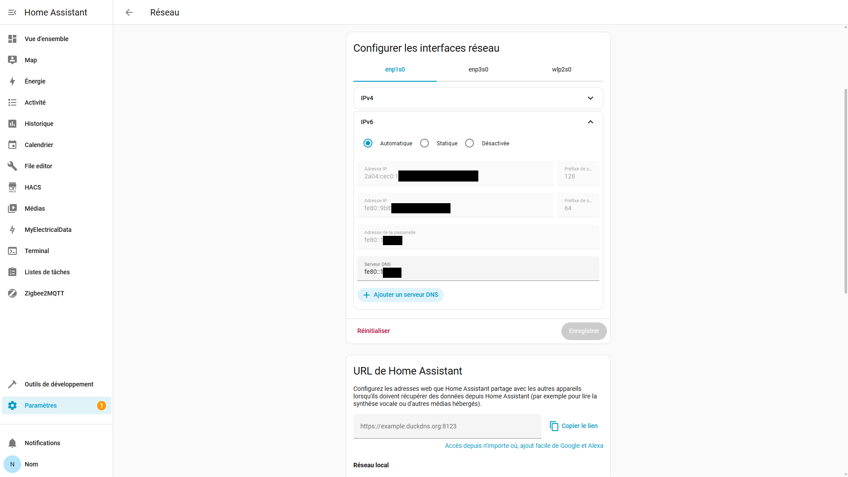Collapse the IPv6 section chevron
The image size is (848, 477).
[x=591, y=122]
